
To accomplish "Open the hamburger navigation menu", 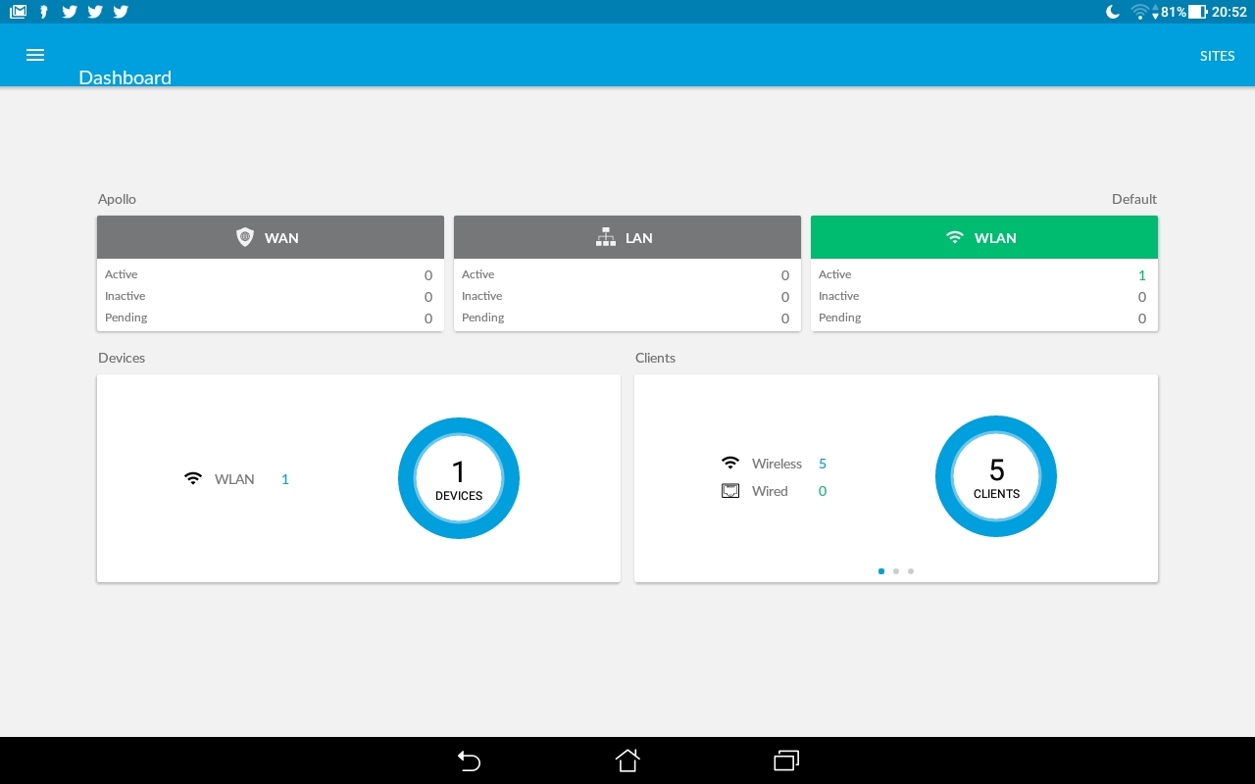I will click(35, 55).
